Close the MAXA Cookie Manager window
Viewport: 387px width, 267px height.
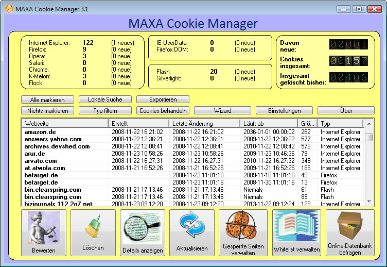(375, 9)
